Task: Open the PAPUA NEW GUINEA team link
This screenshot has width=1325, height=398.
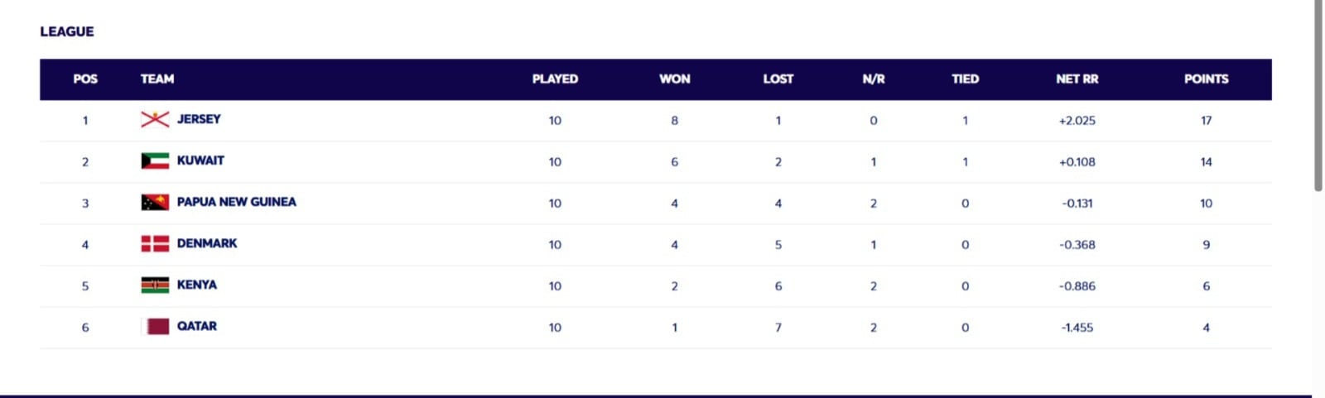Action: click(236, 202)
